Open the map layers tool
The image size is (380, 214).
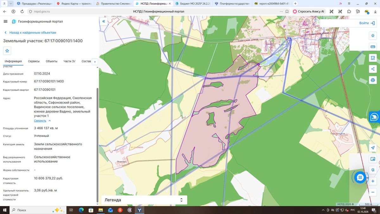373,36
